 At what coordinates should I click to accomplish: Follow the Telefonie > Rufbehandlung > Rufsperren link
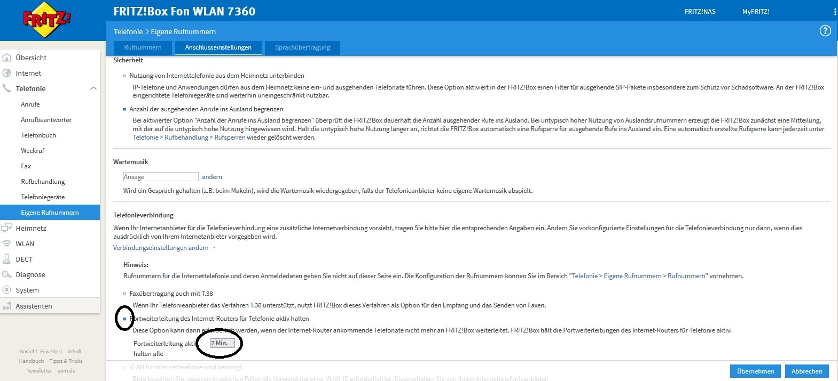(189, 137)
